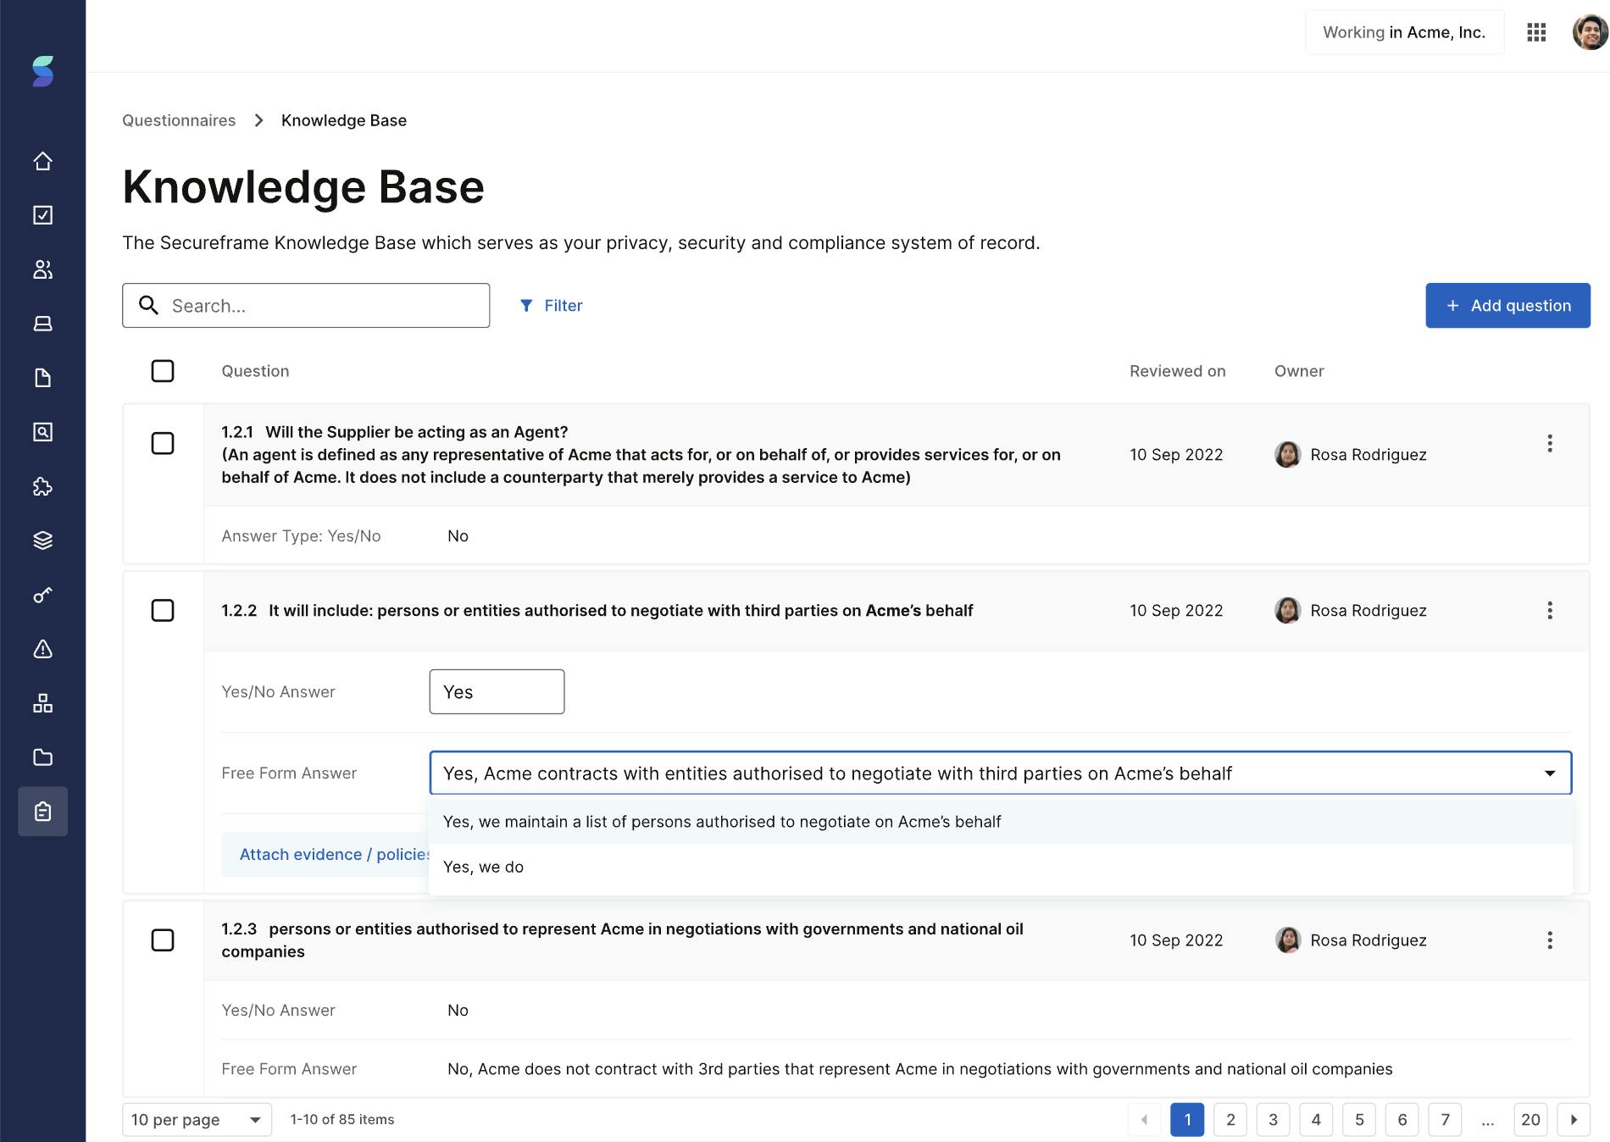
Task: Open the hierarchy blocks icon in sidebar
Action: [42, 703]
